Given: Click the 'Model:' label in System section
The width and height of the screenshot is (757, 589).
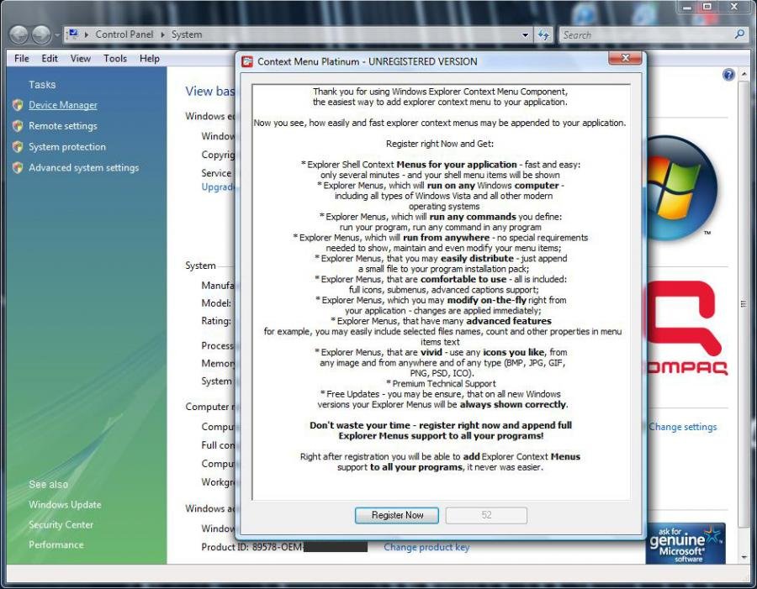Looking at the screenshot, I should point(216,303).
